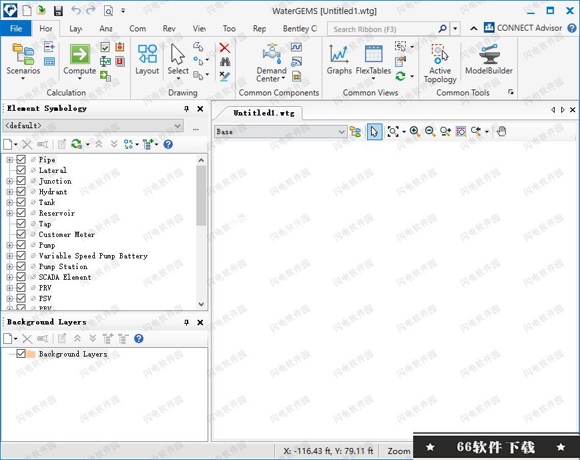Click the green refresh icon in Common Views
This screenshot has height=460, width=580.
(400, 76)
